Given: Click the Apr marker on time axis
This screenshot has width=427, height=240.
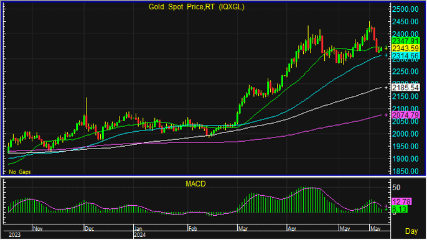Looking at the screenshot, I should coord(292,229).
